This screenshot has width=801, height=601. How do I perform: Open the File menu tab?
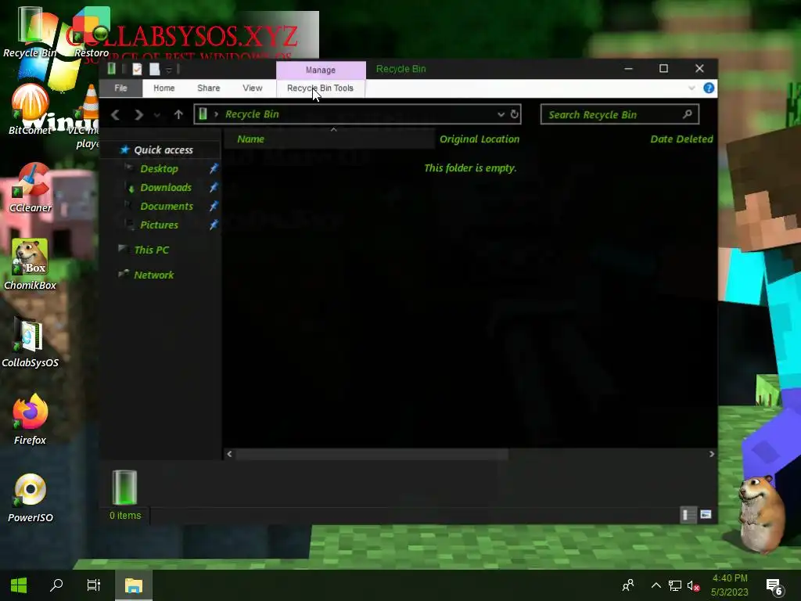[x=120, y=88]
